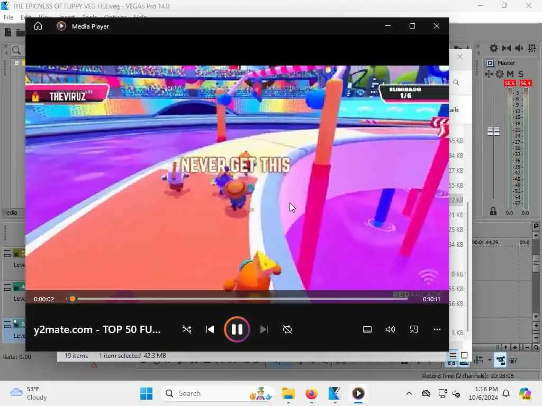Close the master bus docked panel

click(478, 47)
